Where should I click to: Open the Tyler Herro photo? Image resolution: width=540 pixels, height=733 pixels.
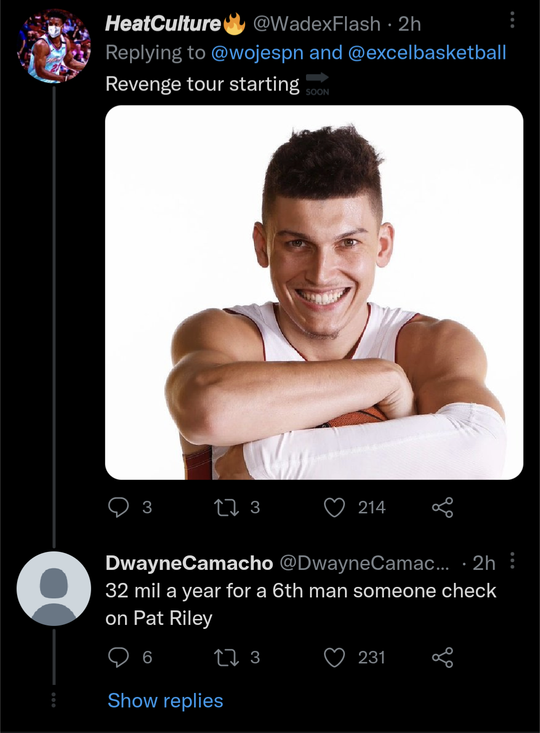(310, 290)
